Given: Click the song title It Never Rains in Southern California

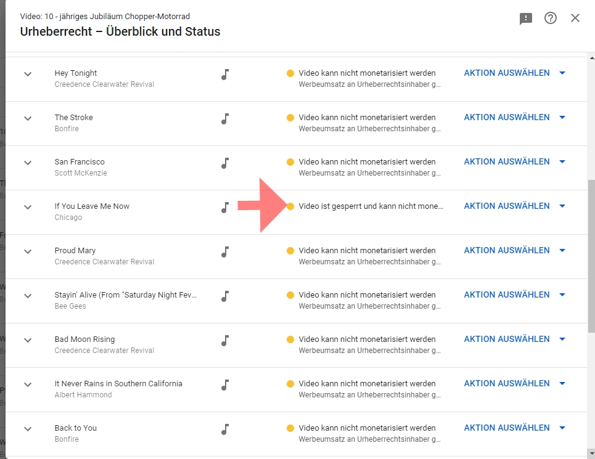Looking at the screenshot, I should (118, 384).
